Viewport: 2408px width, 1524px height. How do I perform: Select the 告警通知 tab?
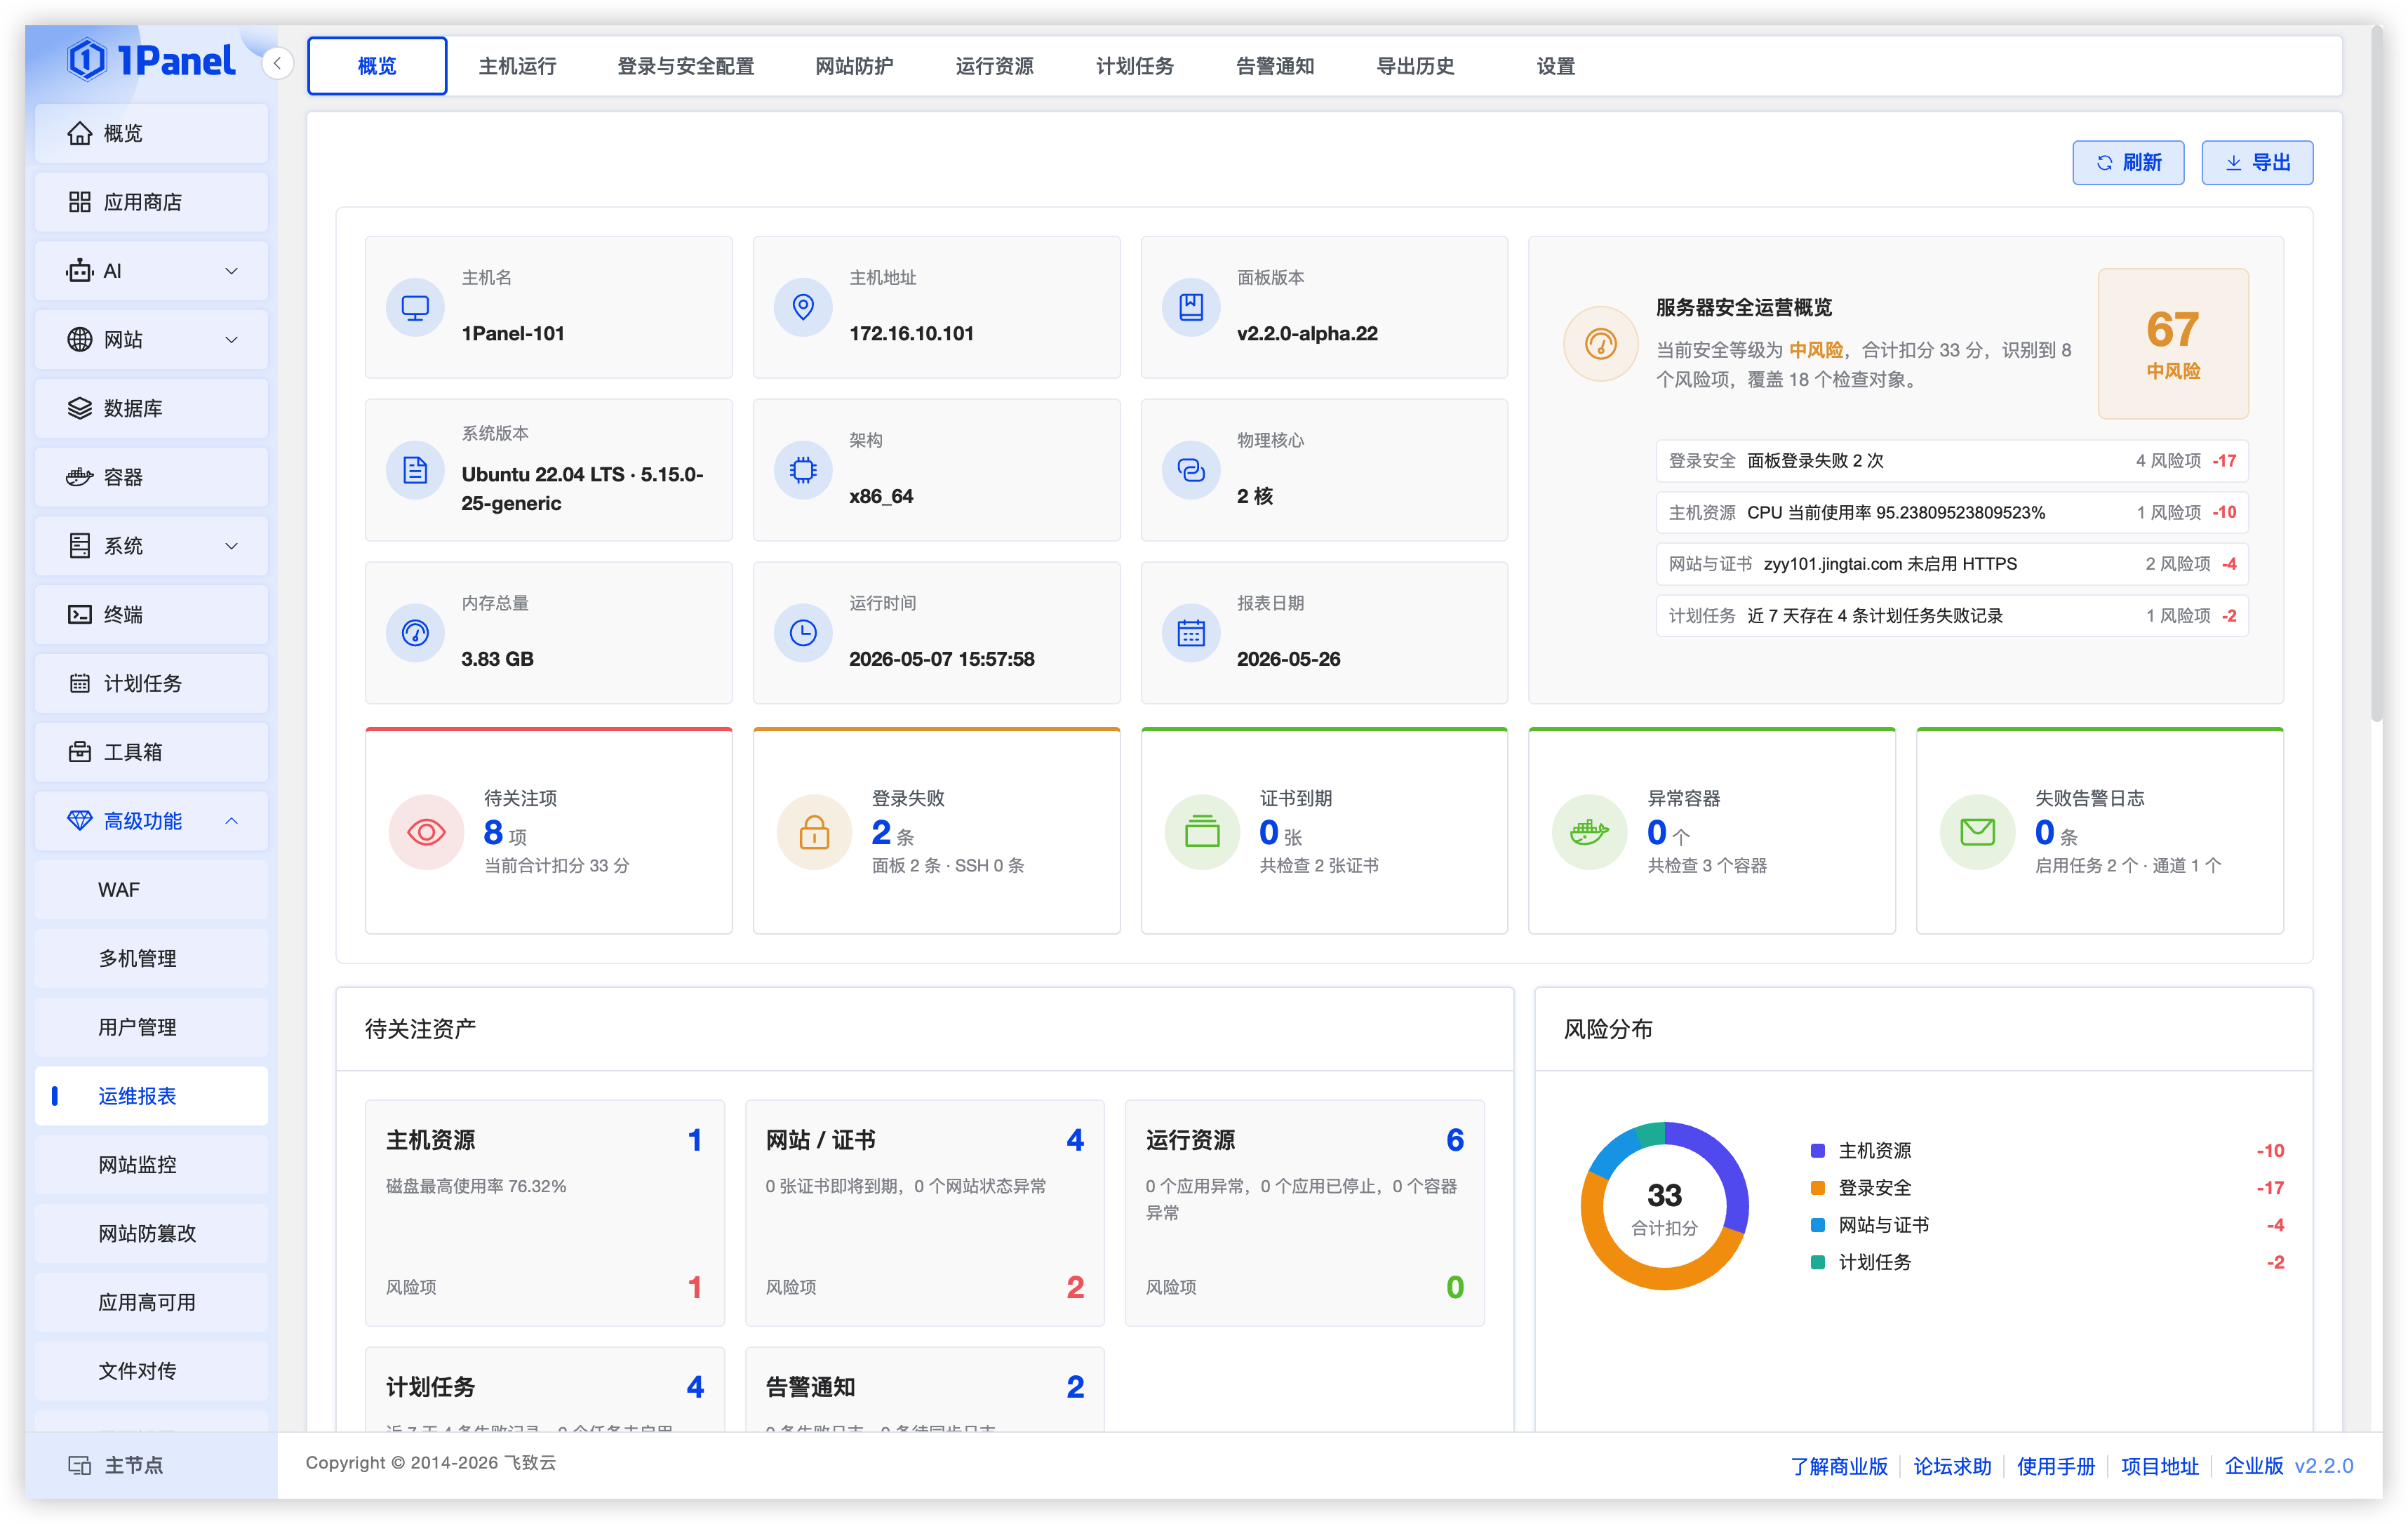1275,66
